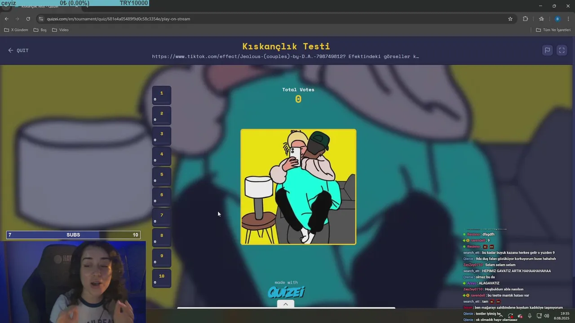575x323 pixels.
Task: Close the Kıskançlık Testi browser tab
Action: coord(76,6)
